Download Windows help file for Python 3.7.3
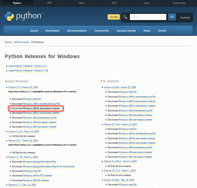 (x=32, y=99)
